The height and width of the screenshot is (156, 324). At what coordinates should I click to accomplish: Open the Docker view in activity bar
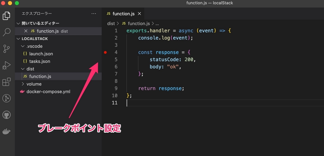(6, 132)
